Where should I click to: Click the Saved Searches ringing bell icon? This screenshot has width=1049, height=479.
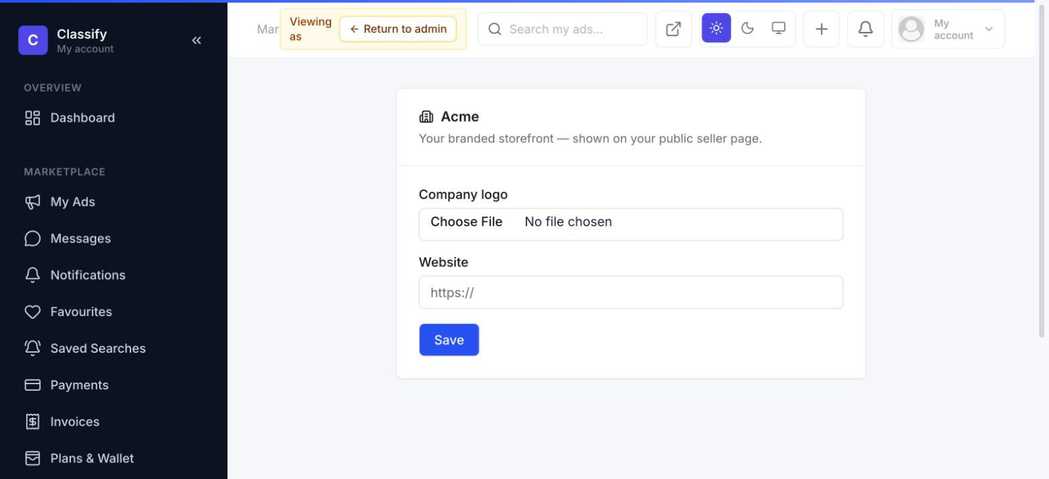(x=32, y=348)
